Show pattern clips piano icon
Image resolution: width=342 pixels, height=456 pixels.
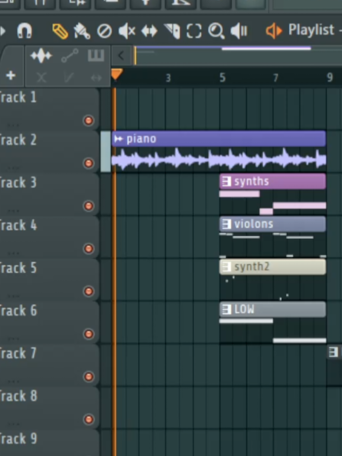click(x=96, y=55)
